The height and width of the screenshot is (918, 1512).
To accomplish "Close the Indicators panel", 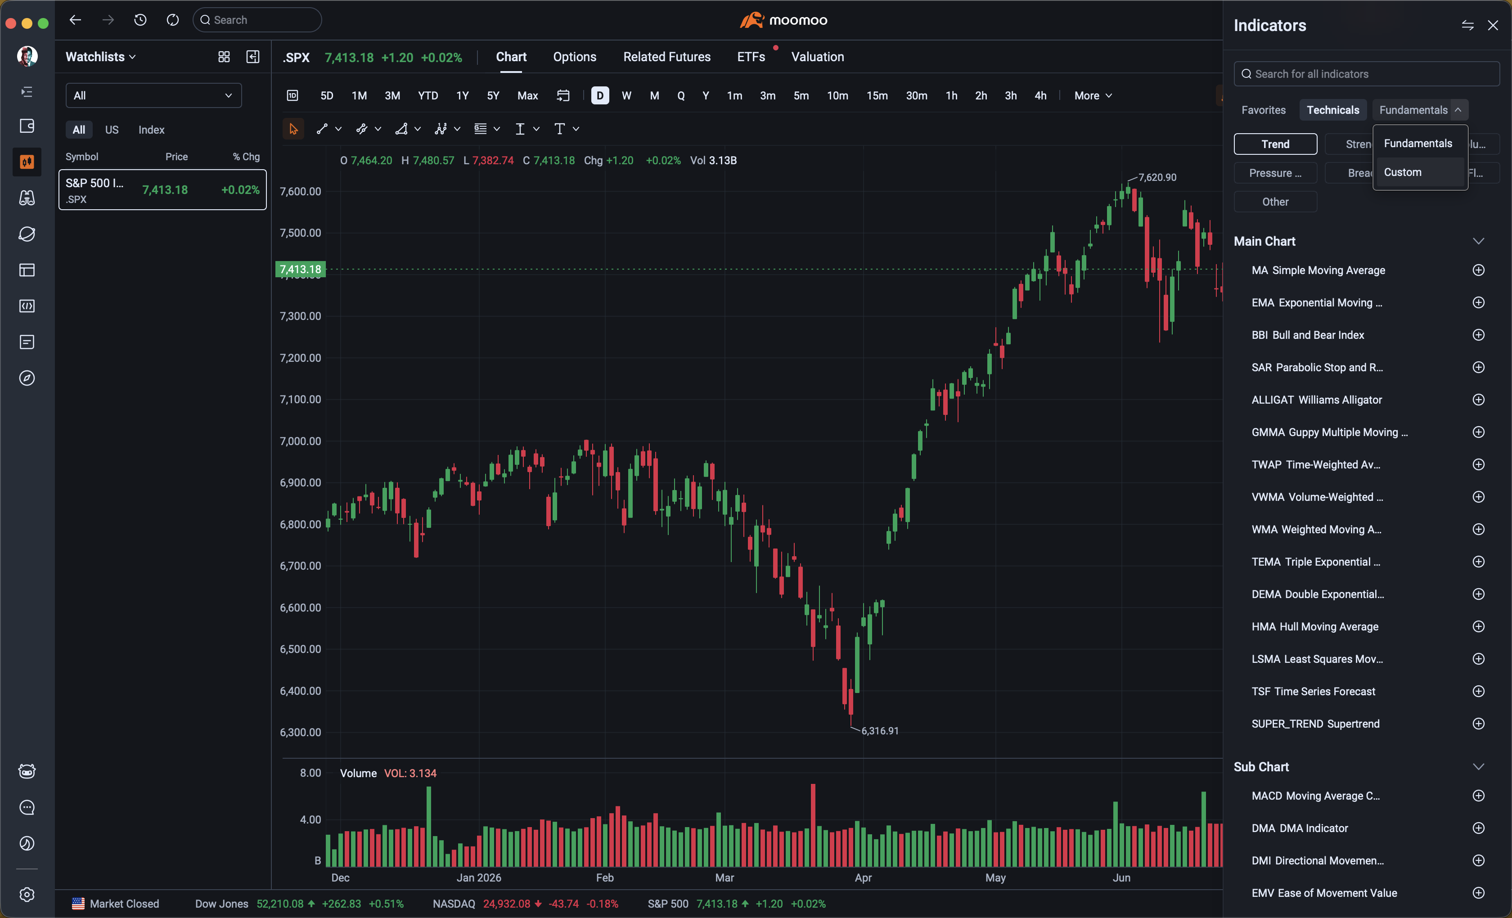I will tap(1493, 25).
